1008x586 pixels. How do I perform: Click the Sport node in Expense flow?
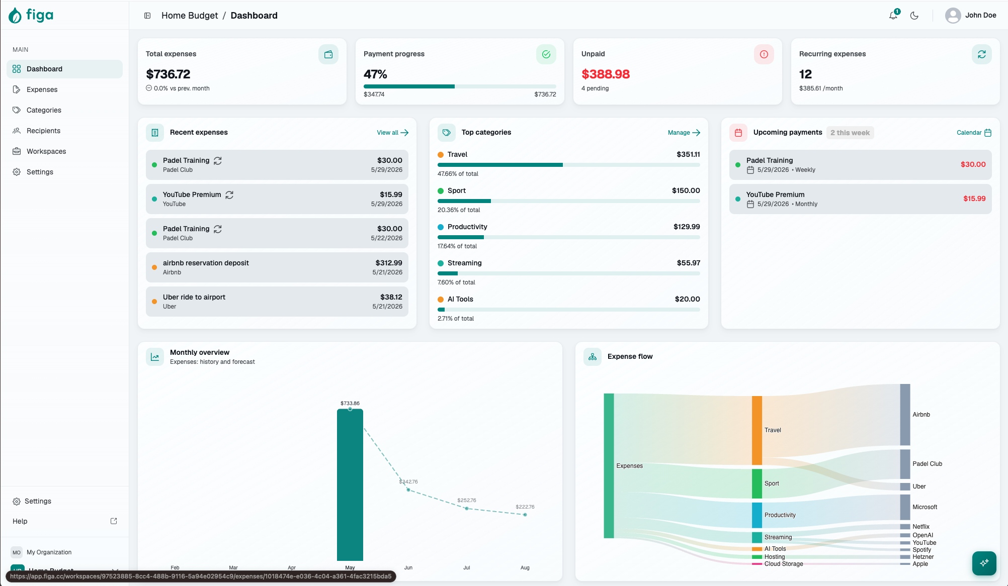[x=757, y=483]
